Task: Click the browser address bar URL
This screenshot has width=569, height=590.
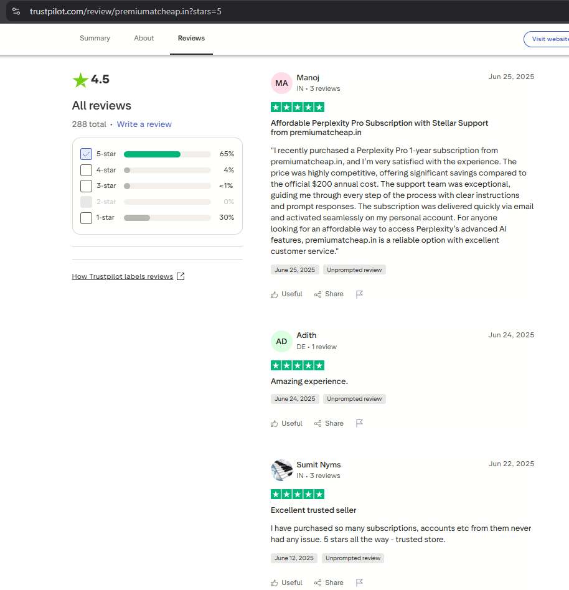Action: [125, 11]
